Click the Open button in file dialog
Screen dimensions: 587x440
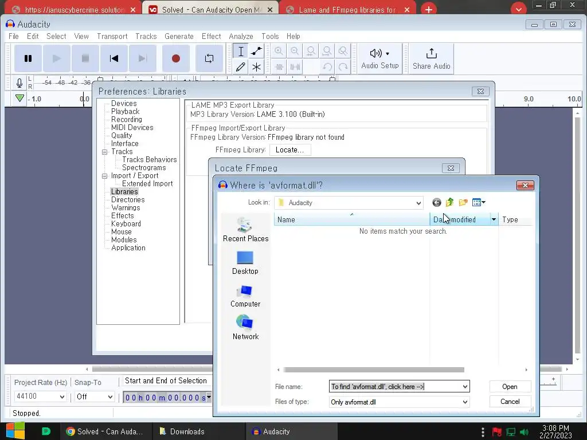510,387
